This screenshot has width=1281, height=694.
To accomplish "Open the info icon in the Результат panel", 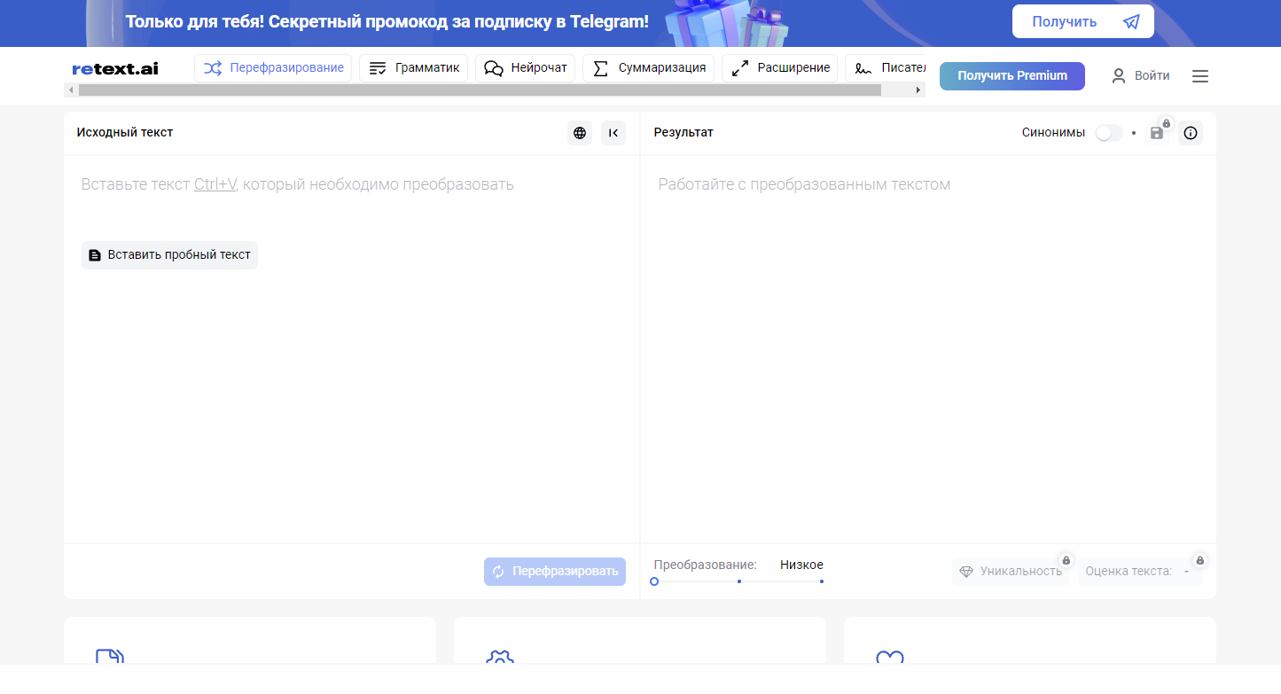I will pos(1191,133).
